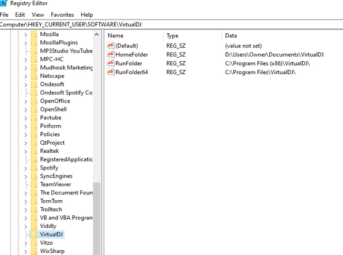Select the Netscape tree key

(x=52, y=76)
